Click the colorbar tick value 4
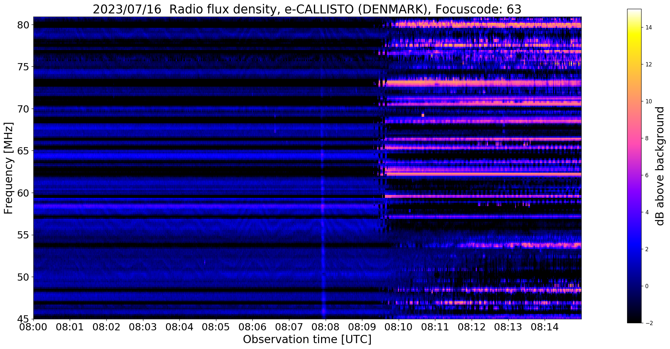Screen dimensions: 670x349 (x=646, y=212)
